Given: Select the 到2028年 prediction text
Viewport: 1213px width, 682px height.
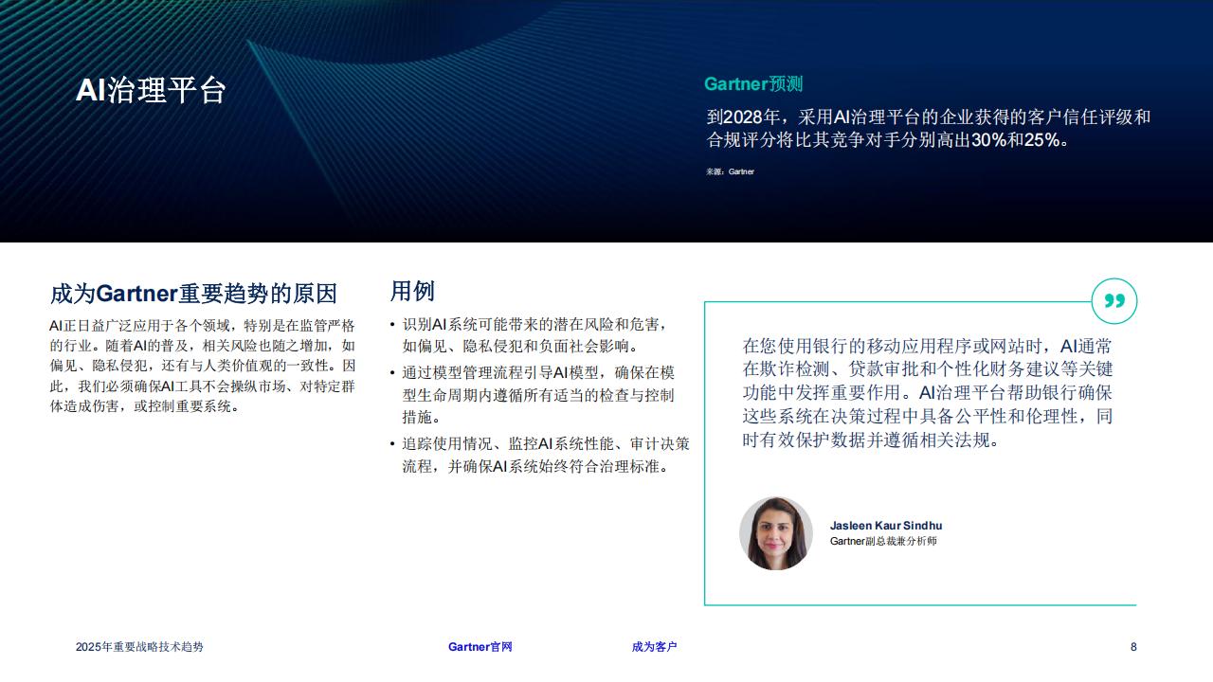Looking at the screenshot, I should 929,129.
